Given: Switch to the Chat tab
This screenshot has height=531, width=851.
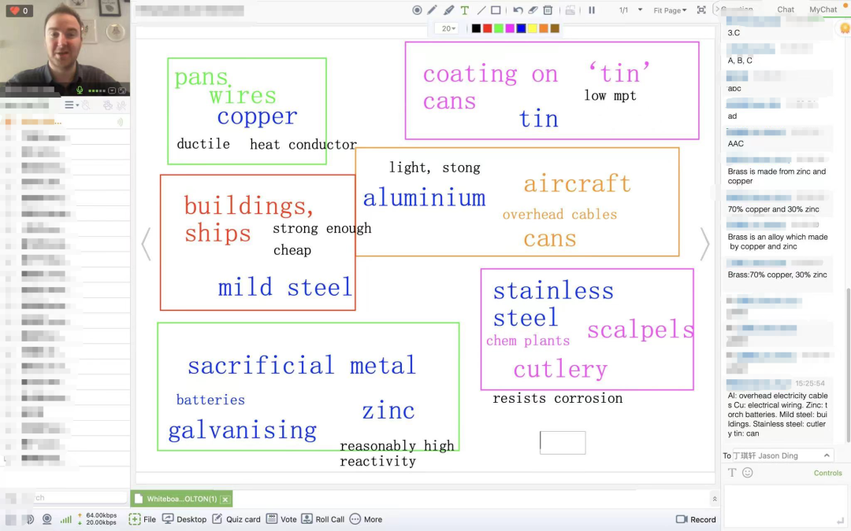Looking at the screenshot, I should tap(786, 9).
